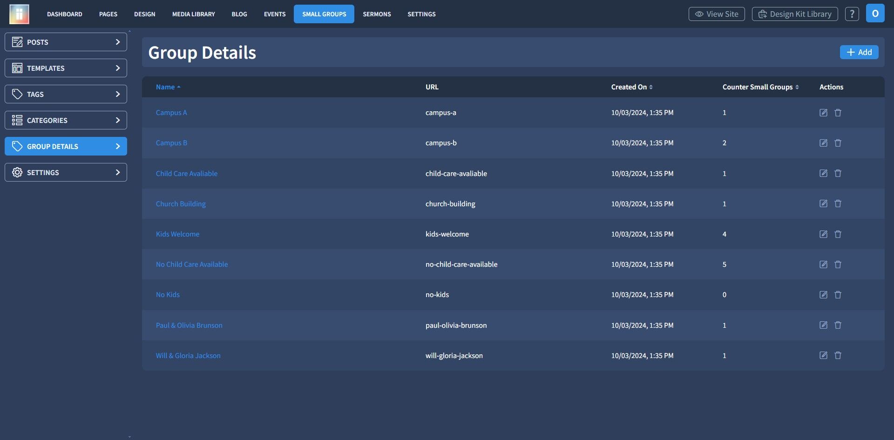894x440 pixels.
Task: Edit the Campus A group detail
Action: (x=823, y=113)
